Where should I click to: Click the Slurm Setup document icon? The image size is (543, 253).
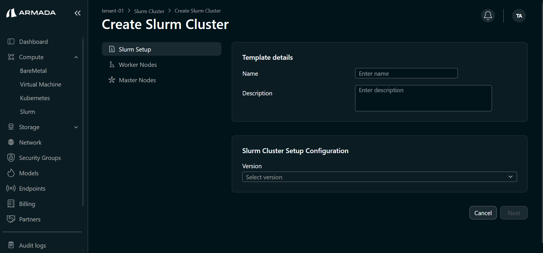[112, 49]
